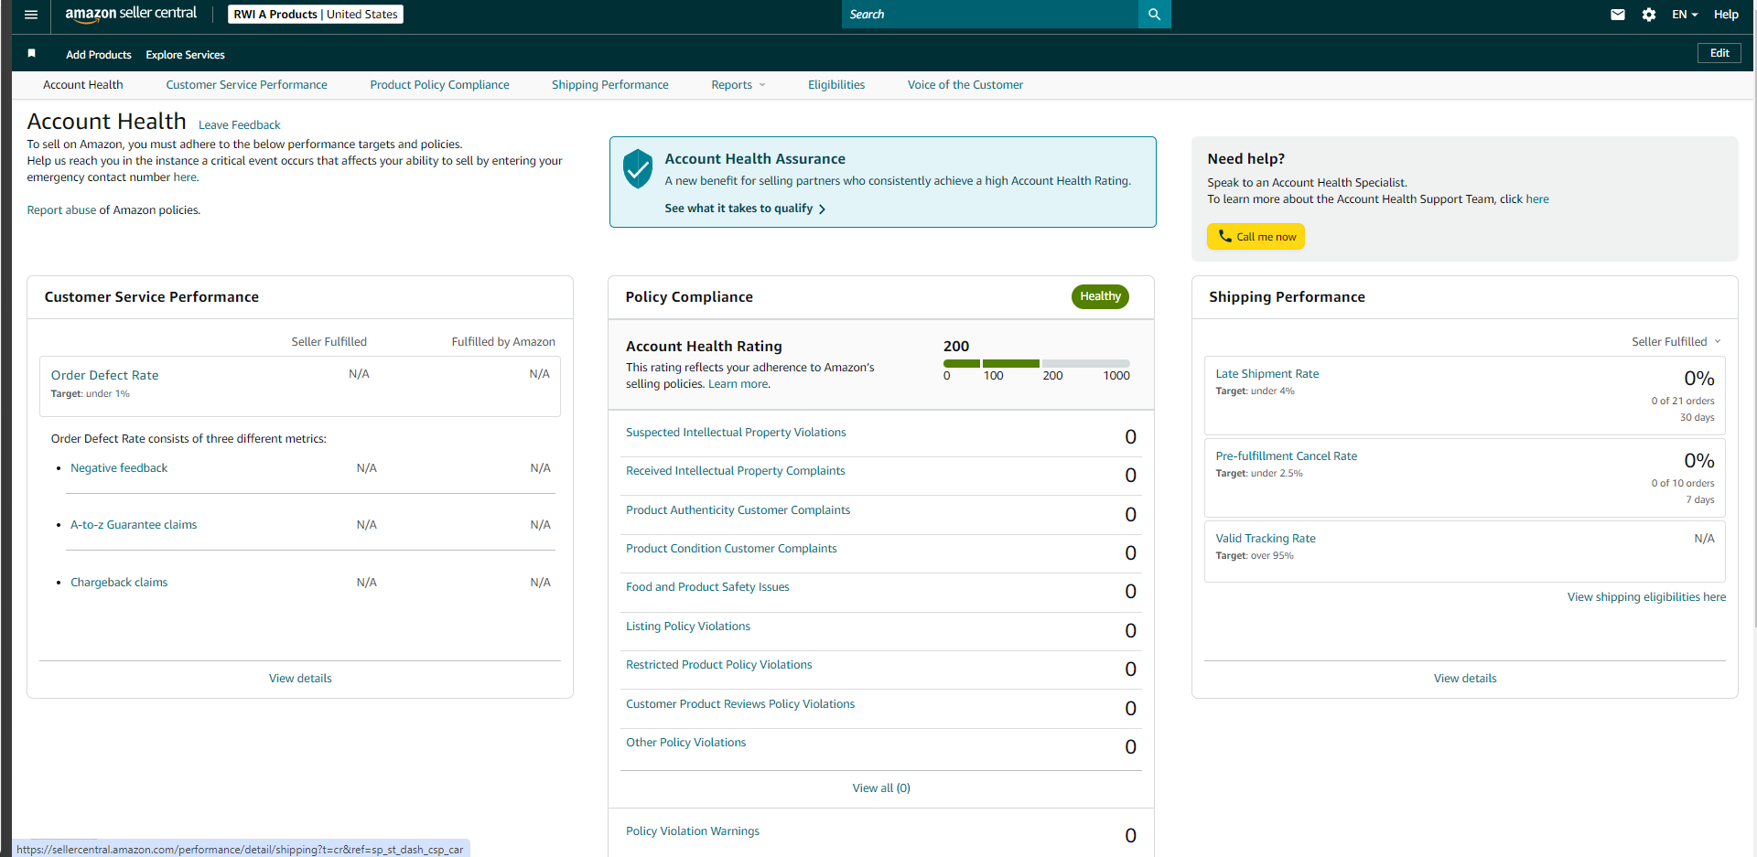Open the EN language dropdown
1757x857 pixels.
[x=1685, y=15]
